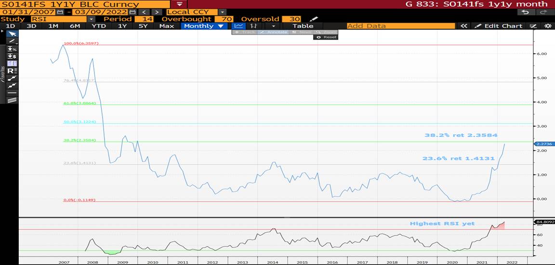Collapse panel with double-chevron icon
This screenshot has width=555, height=265.
click(463, 26)
